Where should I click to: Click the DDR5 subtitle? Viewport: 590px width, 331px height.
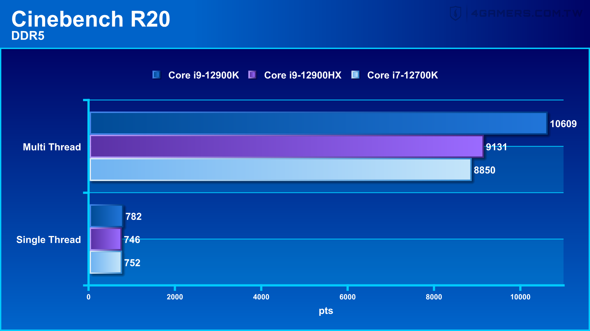click(28, 36)
